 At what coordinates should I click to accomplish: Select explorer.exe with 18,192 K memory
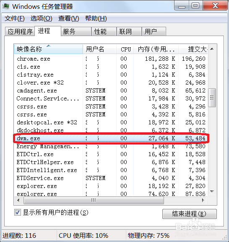click(111, 186)
